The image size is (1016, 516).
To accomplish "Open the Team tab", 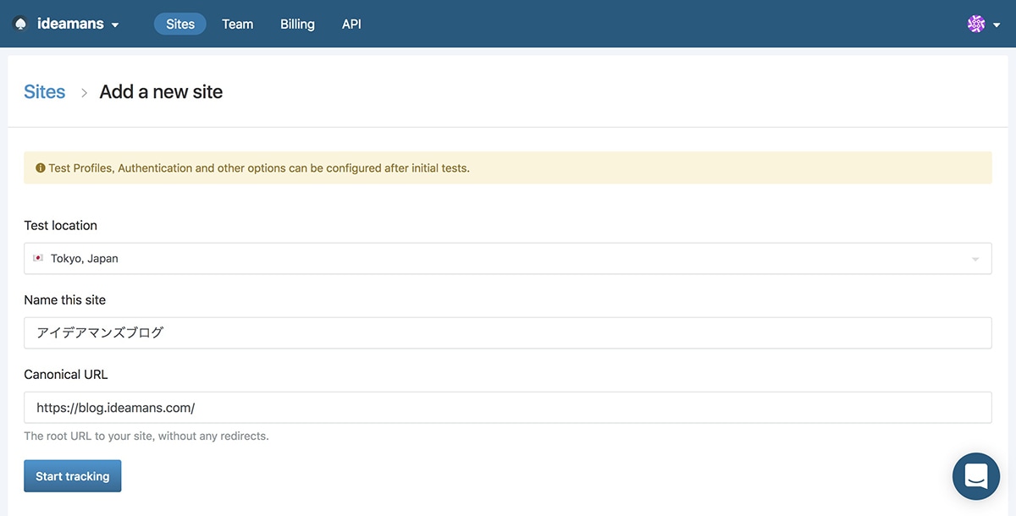I will [237, 24].
